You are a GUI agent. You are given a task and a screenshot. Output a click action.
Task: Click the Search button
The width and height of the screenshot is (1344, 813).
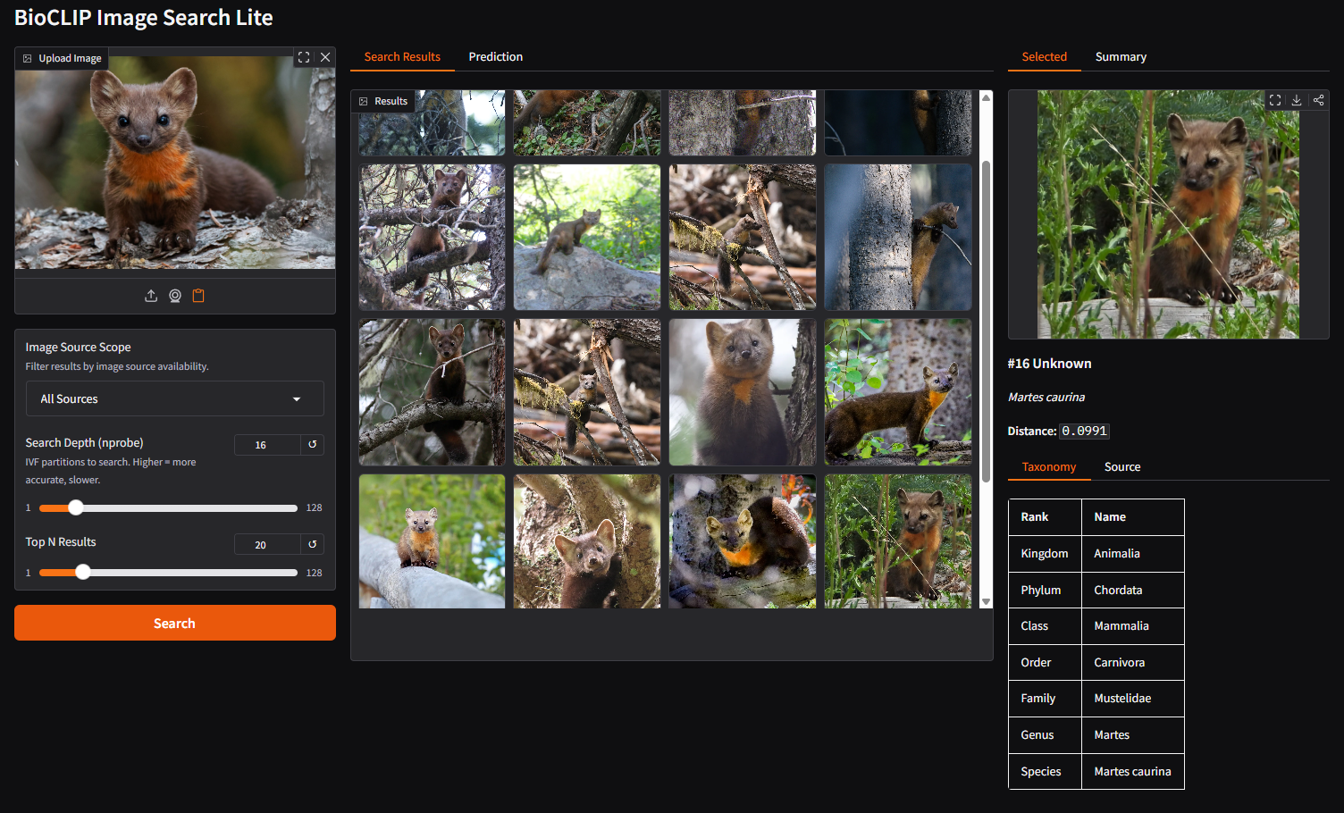(x=174, y=623)
